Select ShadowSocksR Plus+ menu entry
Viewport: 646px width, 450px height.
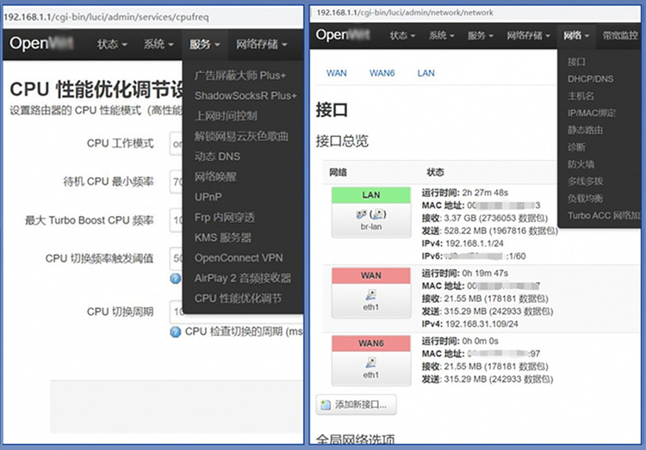245,96
